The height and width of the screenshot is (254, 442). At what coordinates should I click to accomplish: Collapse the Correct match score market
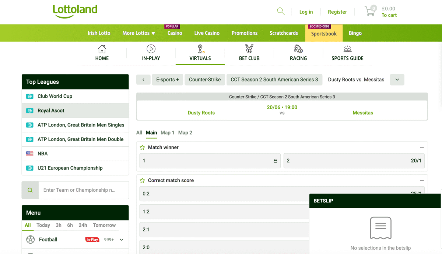[x=422, y=181]
